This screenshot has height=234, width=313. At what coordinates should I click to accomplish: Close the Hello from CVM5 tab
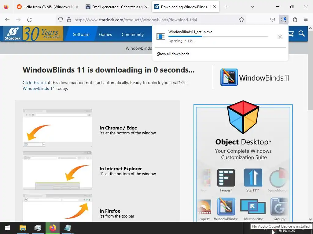(x=77, y=7)
